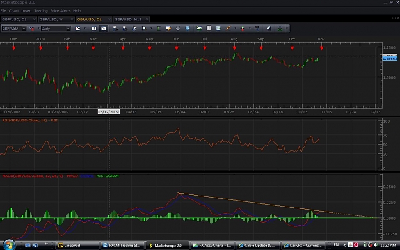
Task: Expand the pencil line tool dropdown arrow
Action: 236,29
